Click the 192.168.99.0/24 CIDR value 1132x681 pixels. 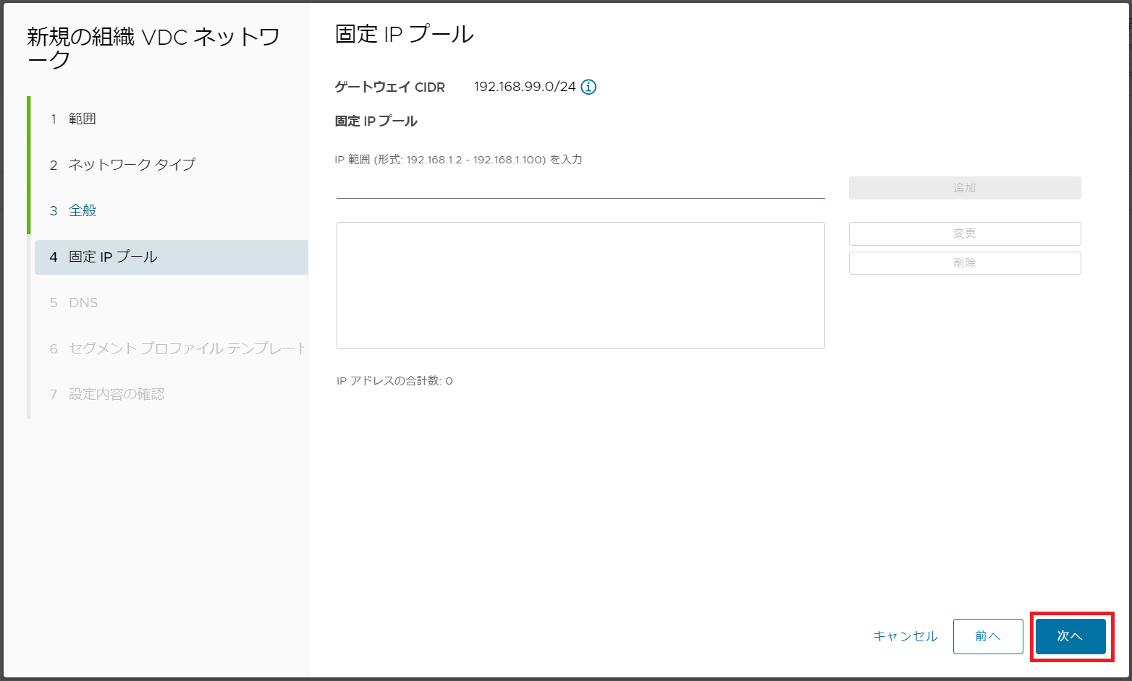pyautogui.click(x=526, y=87)
